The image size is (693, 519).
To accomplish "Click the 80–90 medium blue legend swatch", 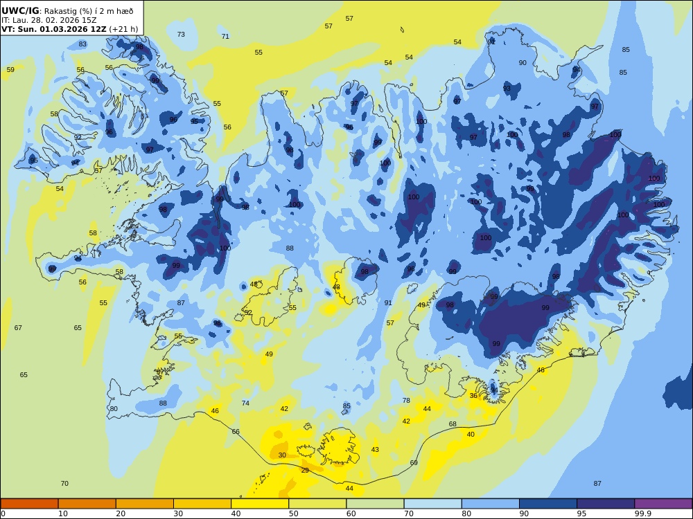I will point(491,504).
